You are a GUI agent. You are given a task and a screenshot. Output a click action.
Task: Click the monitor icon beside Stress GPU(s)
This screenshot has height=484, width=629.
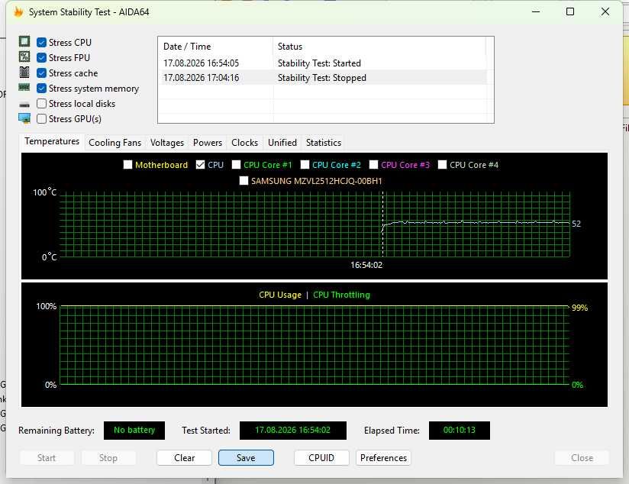click(24, 118)
